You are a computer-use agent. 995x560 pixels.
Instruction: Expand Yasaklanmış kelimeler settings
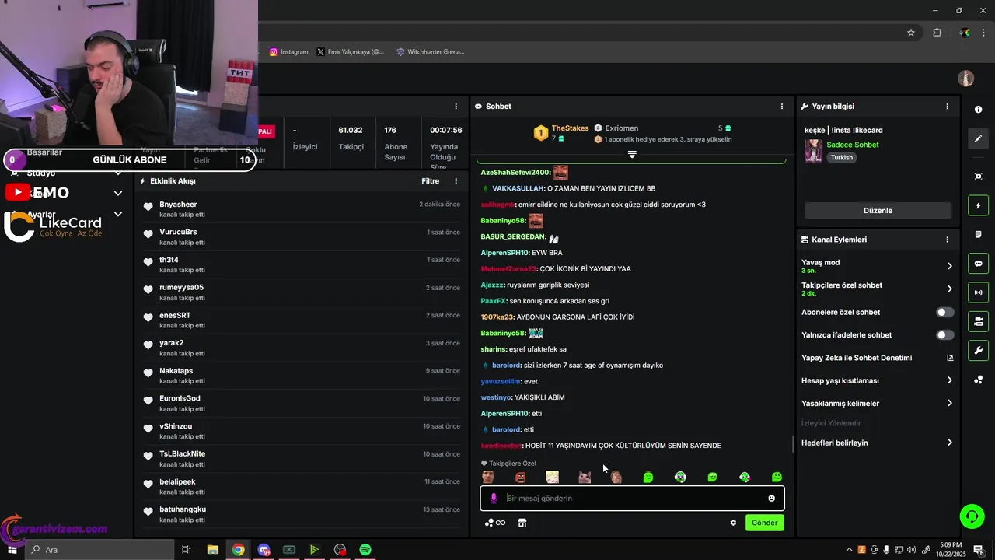[x=949, y=403]
